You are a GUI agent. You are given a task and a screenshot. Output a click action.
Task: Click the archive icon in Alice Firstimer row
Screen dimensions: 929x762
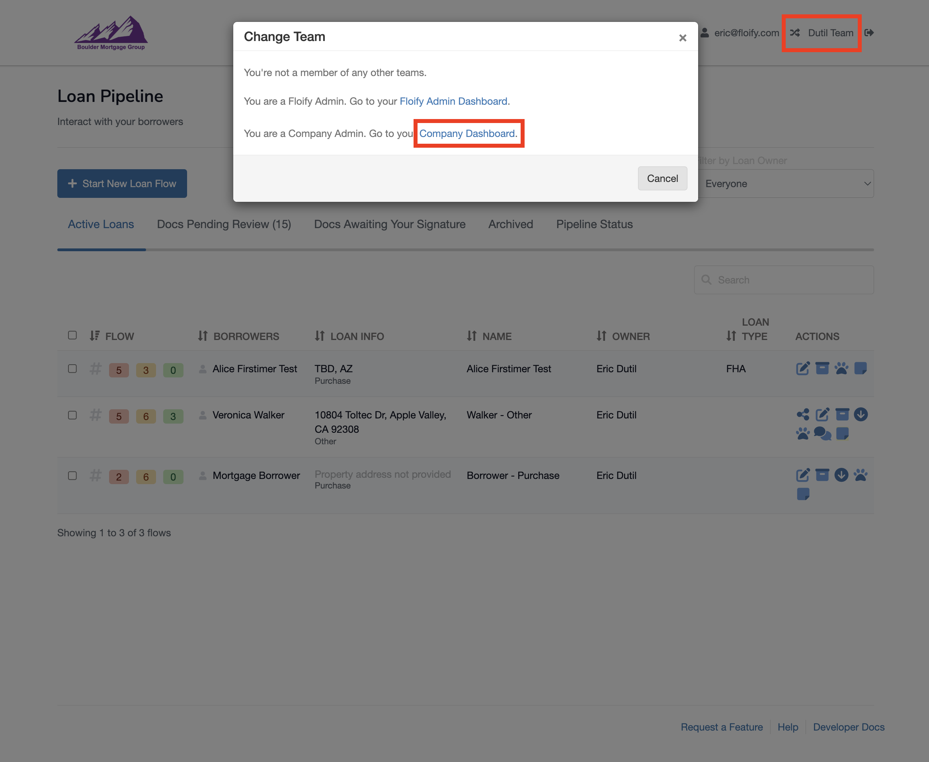pos(822,368)
